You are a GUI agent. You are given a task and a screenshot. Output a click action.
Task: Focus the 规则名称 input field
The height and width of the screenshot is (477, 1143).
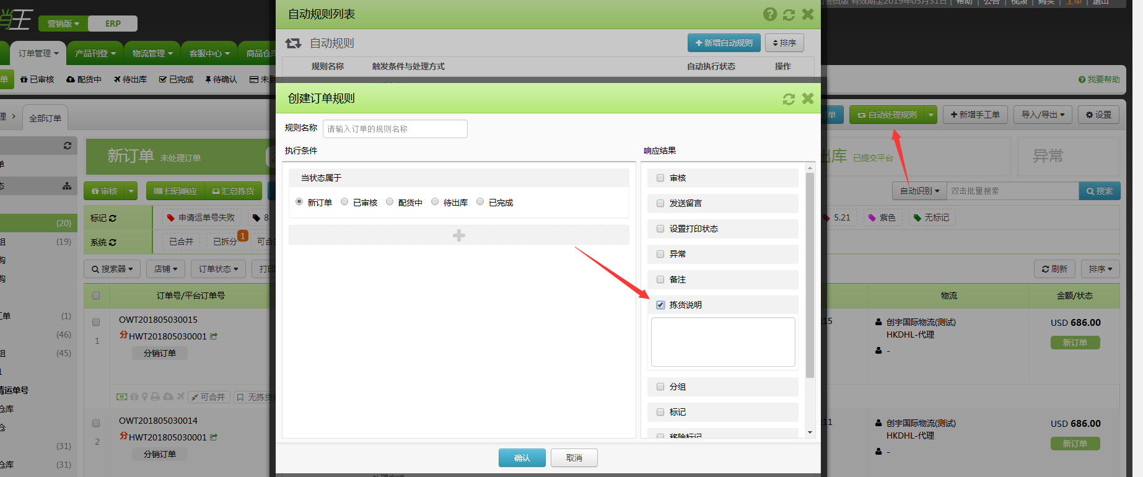tap(395, 129)
